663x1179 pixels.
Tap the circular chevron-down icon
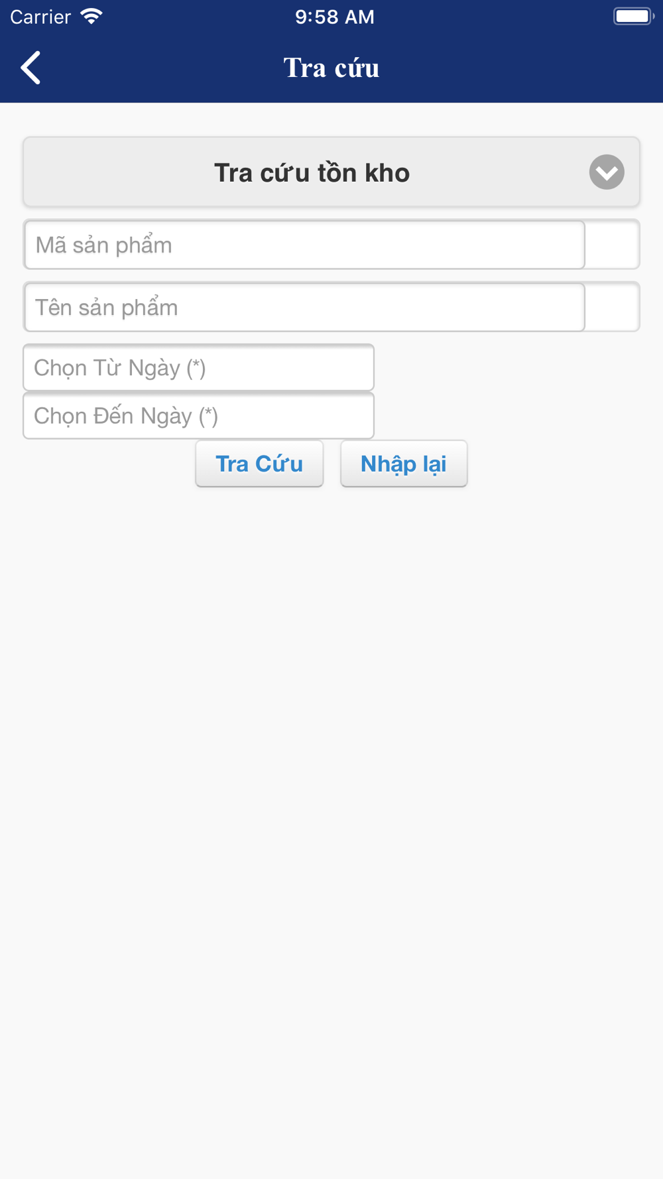[607, 172]
